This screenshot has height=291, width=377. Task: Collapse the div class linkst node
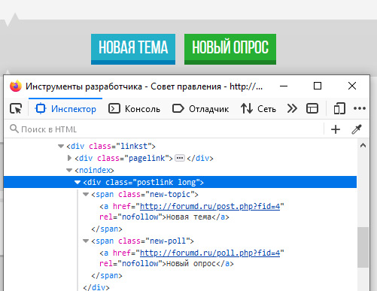click(x=60, y=146)
